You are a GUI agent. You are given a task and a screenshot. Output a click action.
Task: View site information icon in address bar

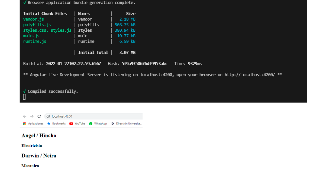tap(48, 116)
